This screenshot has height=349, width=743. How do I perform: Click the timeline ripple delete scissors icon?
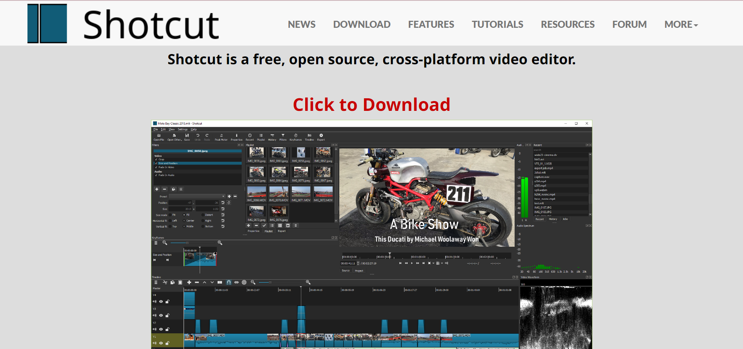(165, 282)
